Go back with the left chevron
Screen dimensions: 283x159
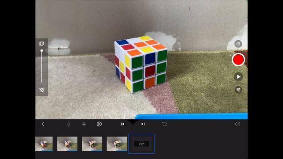(x=43, y=124)
